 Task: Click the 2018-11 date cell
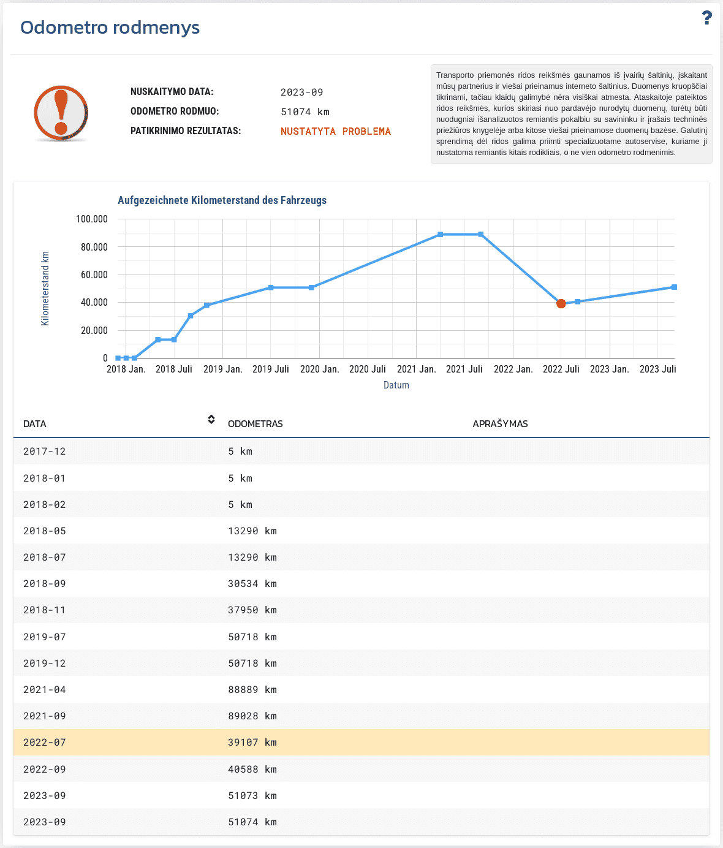(x=44, y=610)
